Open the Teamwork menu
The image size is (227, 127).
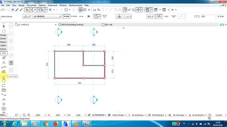[x=52, y=5]
